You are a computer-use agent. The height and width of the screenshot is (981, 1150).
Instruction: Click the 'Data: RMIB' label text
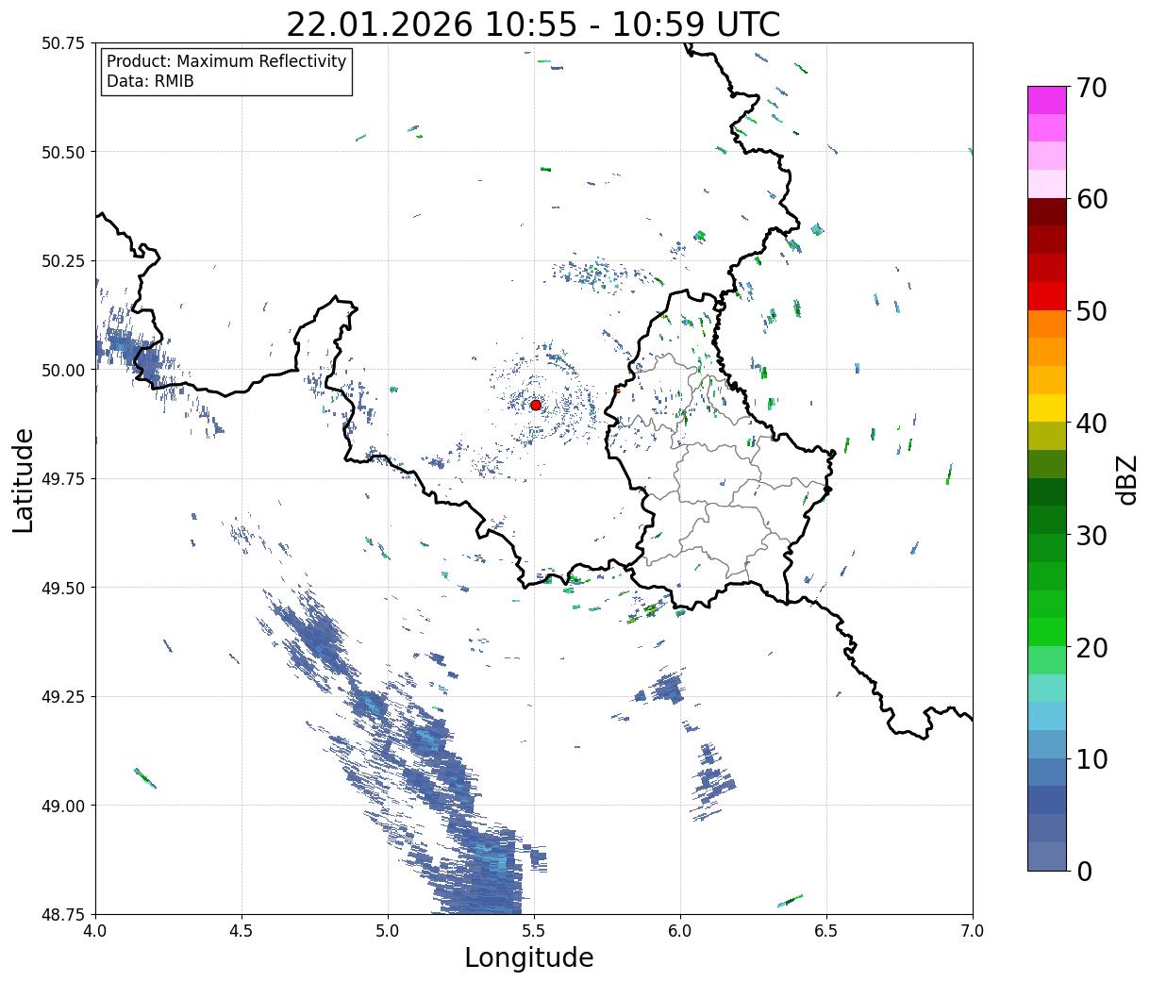click(150, 81)
